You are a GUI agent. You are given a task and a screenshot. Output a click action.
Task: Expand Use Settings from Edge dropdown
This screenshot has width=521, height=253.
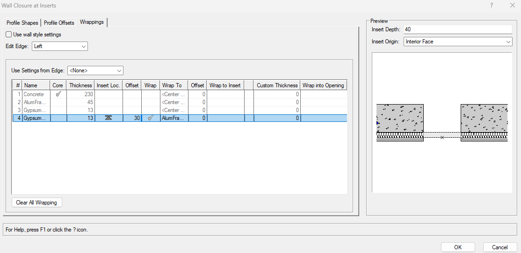click(95, 70)
